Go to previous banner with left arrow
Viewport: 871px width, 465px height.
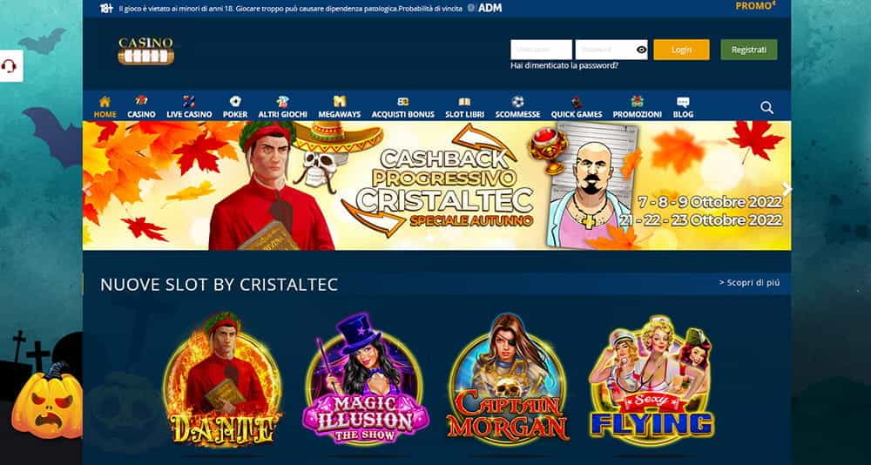(87, 187)
